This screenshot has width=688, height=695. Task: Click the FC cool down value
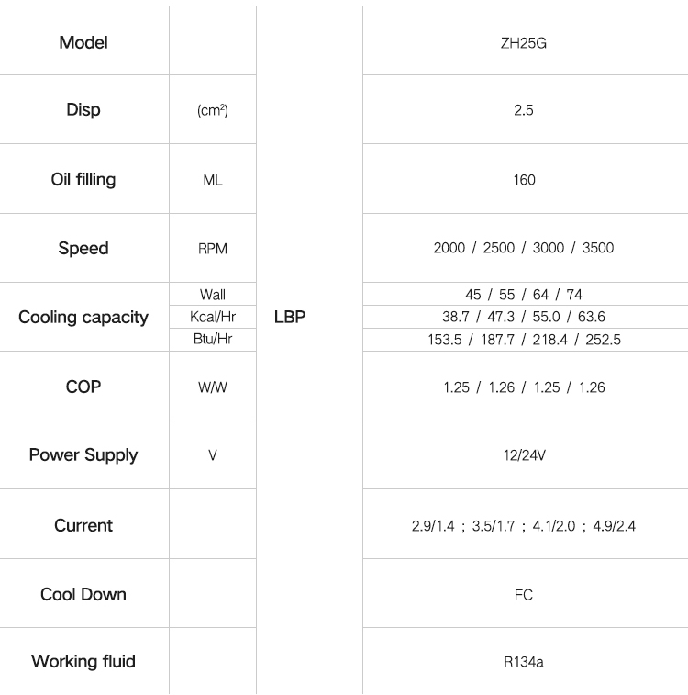pos(523,594)
